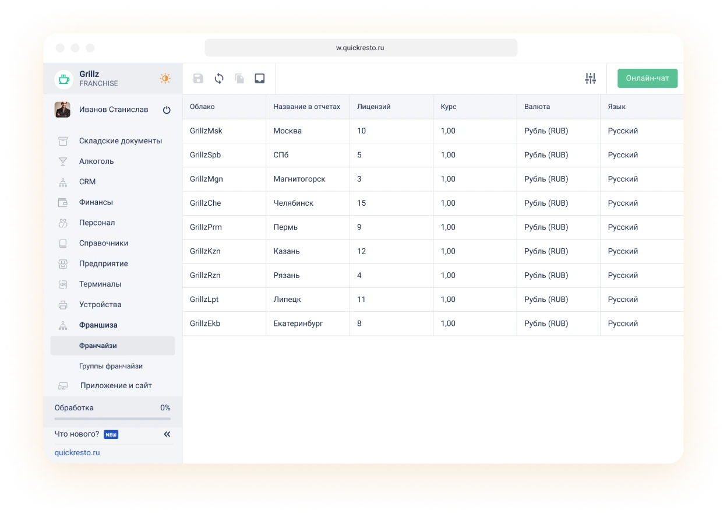The image size is (727, 517).
Task: Click the copy documents icon in toolbar
Action: coord(239,79)
